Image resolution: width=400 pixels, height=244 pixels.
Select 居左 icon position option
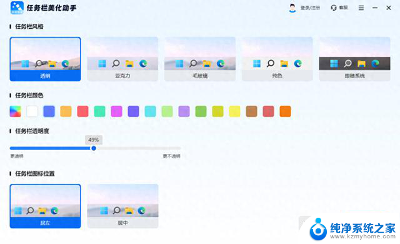coord(45,206)
